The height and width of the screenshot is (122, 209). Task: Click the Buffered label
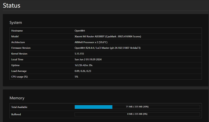[16, 114]
